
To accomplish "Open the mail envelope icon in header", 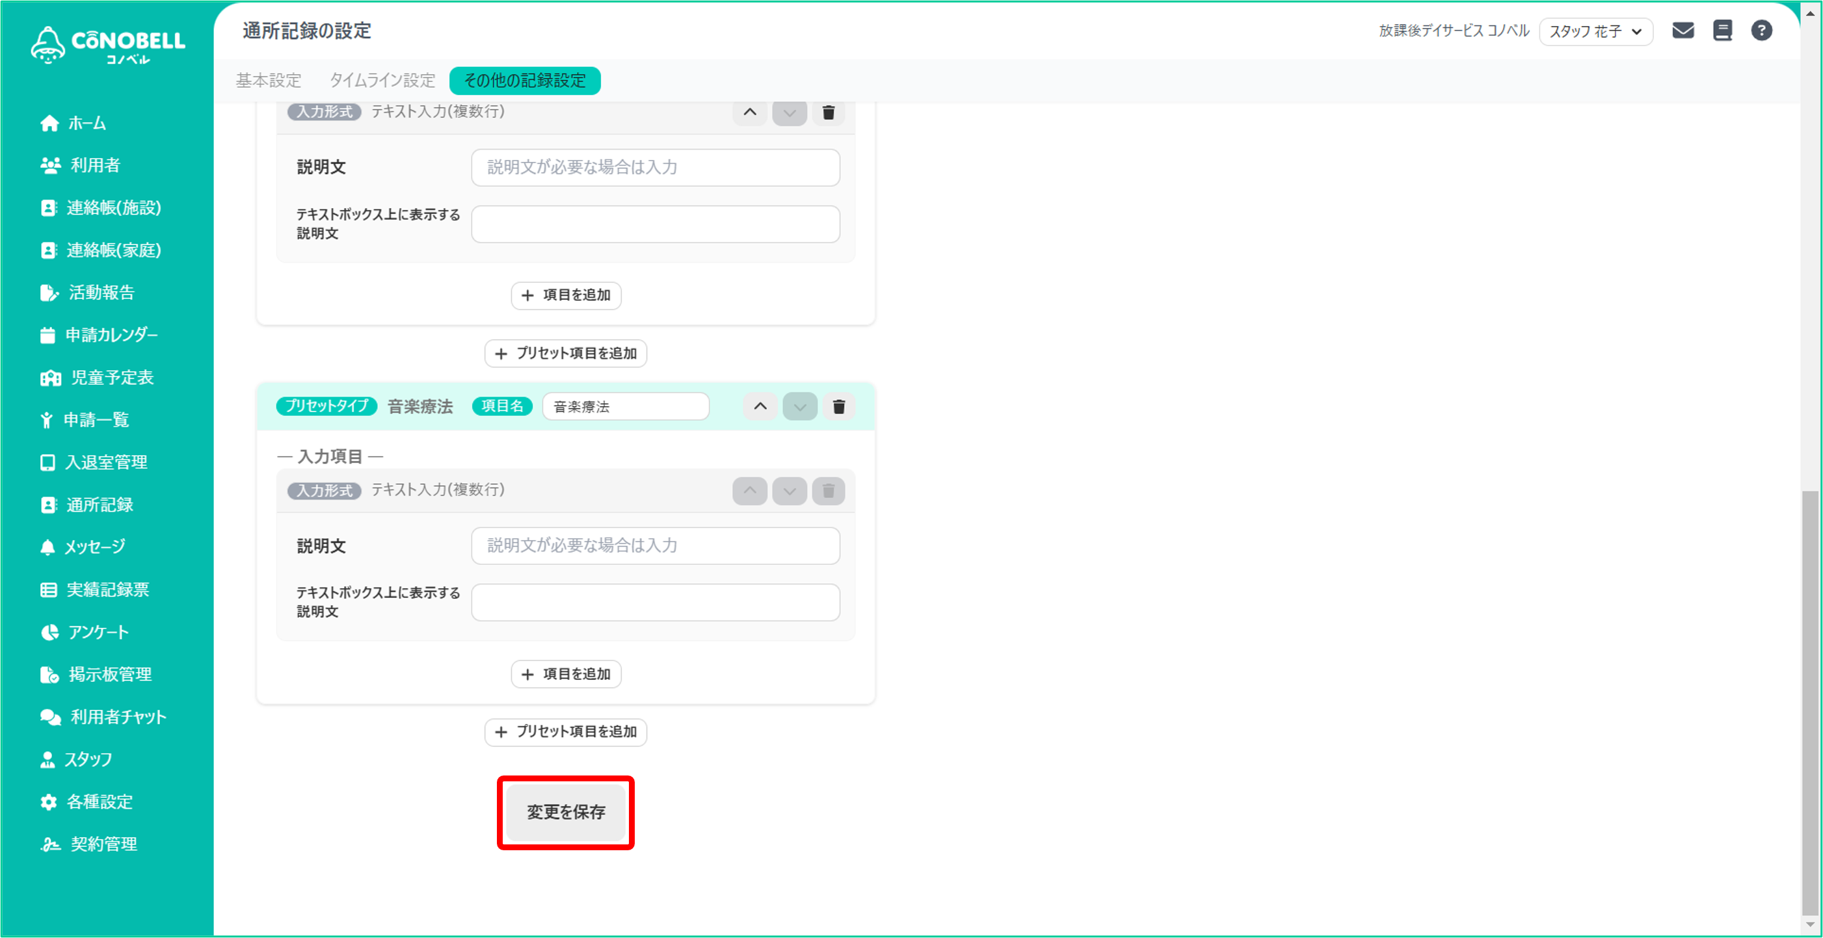I will coord(1683,31).
